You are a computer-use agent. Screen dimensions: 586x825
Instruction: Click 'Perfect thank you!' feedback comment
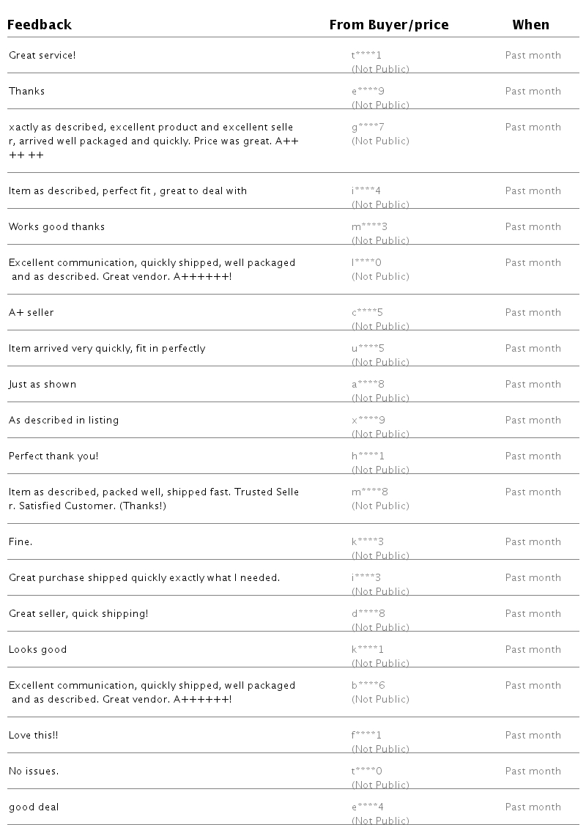pyautogui.click(x=53, y=456)
